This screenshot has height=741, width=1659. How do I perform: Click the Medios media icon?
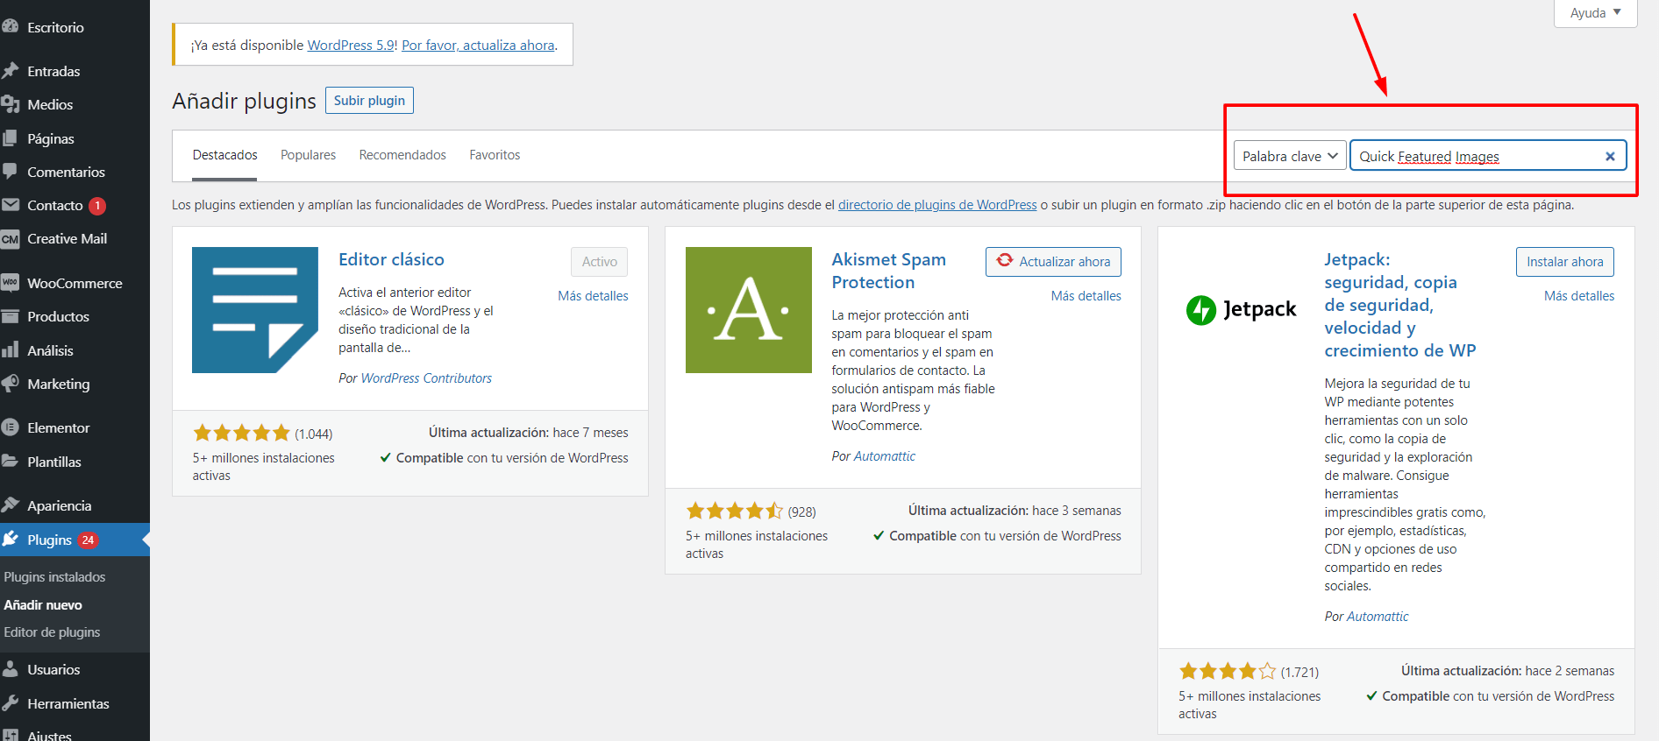pyautogui.click(x=11, y=104)
